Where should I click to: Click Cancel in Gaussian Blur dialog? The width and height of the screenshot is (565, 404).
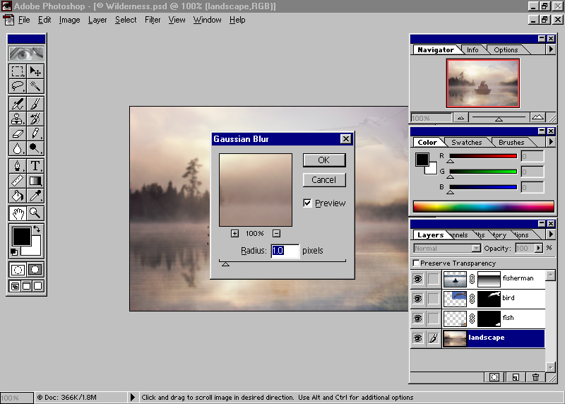click(x=324, y=180)
